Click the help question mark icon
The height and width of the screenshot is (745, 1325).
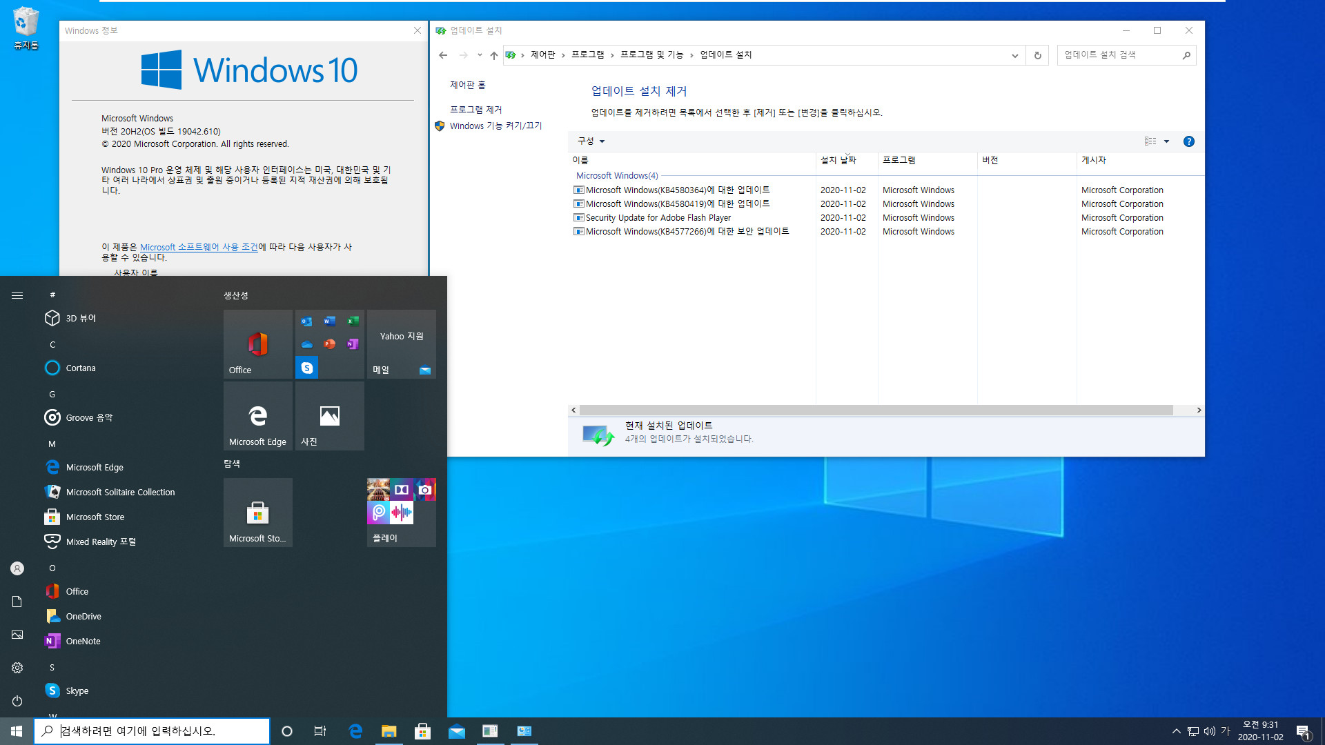tap(1188, 141)
